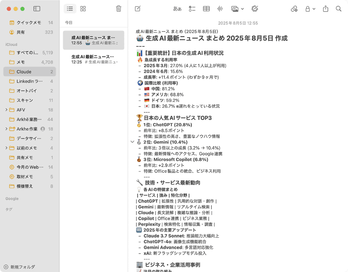Open the writing tools icon
This screenshot has height=272, width=348.
(255, 9)
